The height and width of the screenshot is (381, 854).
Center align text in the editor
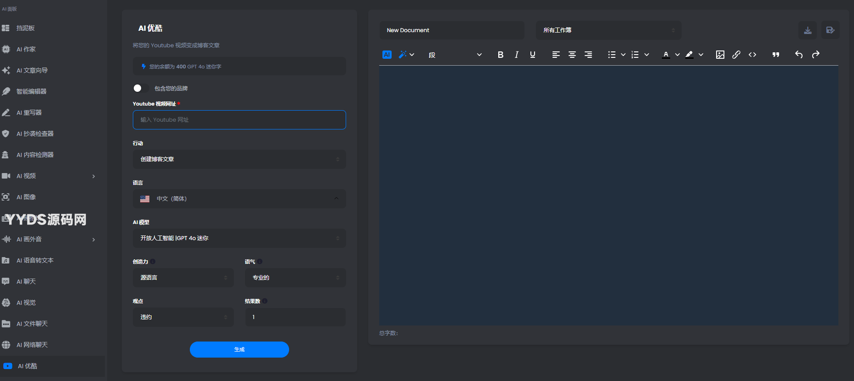[x=572, y=55]
